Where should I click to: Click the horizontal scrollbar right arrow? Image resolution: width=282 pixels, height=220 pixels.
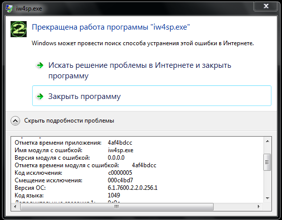pos(258,207)
